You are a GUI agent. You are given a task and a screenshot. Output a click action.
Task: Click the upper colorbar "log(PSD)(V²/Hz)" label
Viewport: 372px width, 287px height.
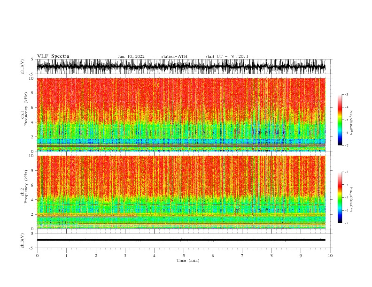tap(351, 122)
